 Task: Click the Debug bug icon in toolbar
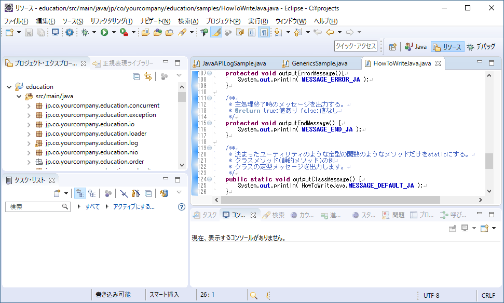point(85,32)
